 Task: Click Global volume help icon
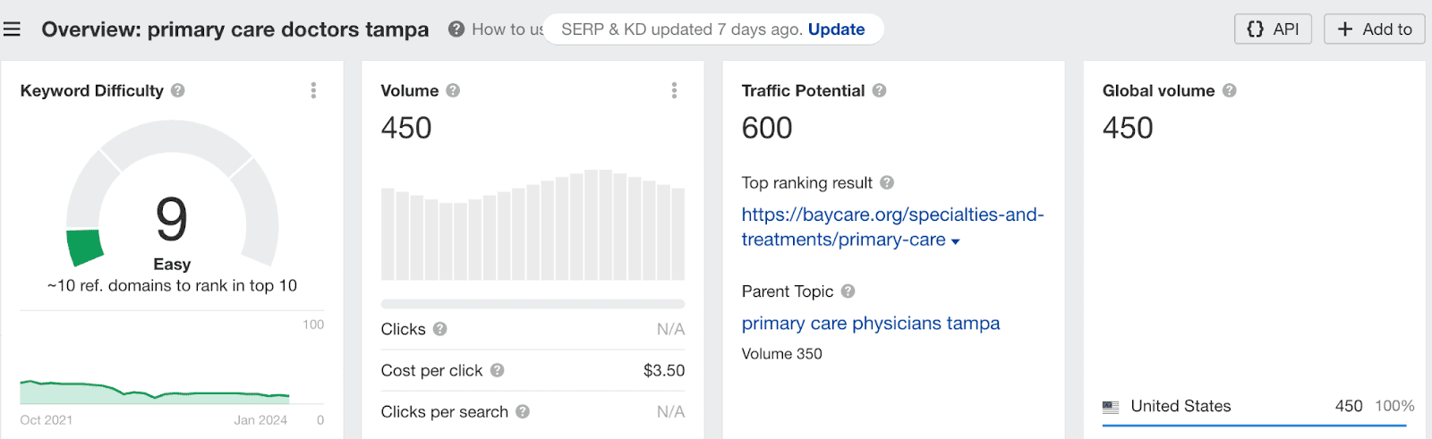click(1229, 90)
